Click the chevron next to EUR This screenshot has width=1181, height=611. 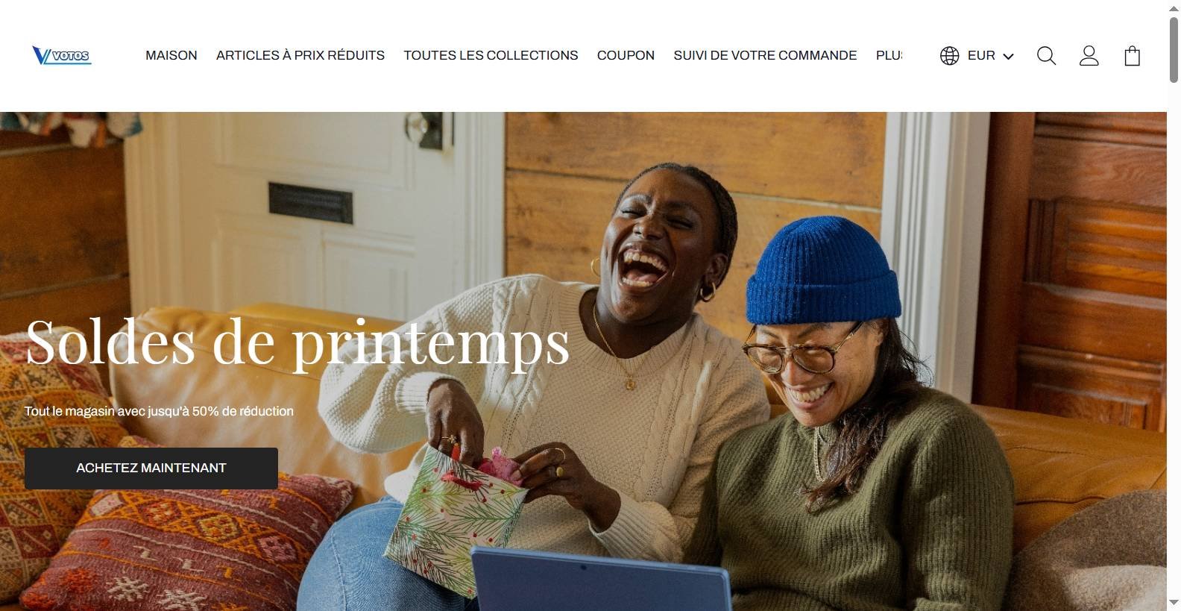(x=1008, y=57)
